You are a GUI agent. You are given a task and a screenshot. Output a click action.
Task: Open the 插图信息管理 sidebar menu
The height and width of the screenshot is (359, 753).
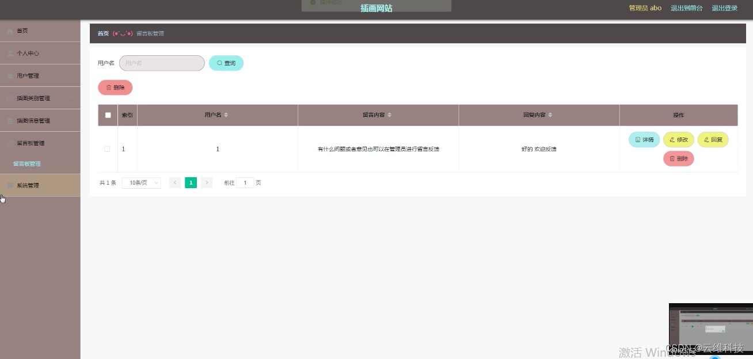pos(40,121)
